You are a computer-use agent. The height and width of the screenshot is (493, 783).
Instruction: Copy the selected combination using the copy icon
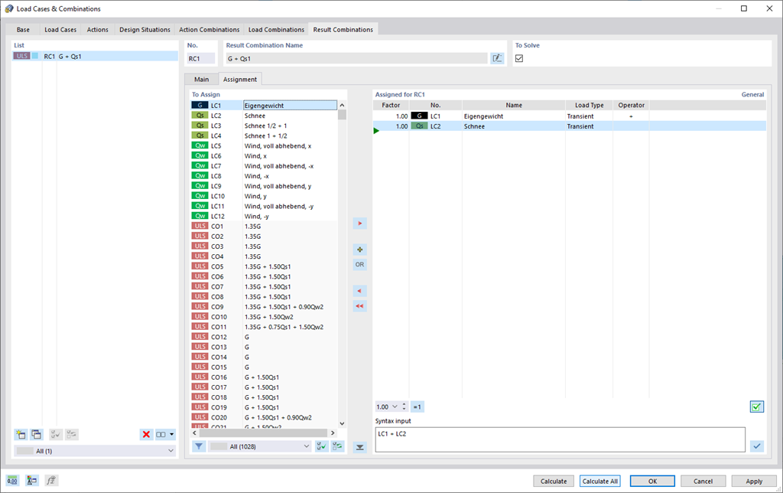36,434
